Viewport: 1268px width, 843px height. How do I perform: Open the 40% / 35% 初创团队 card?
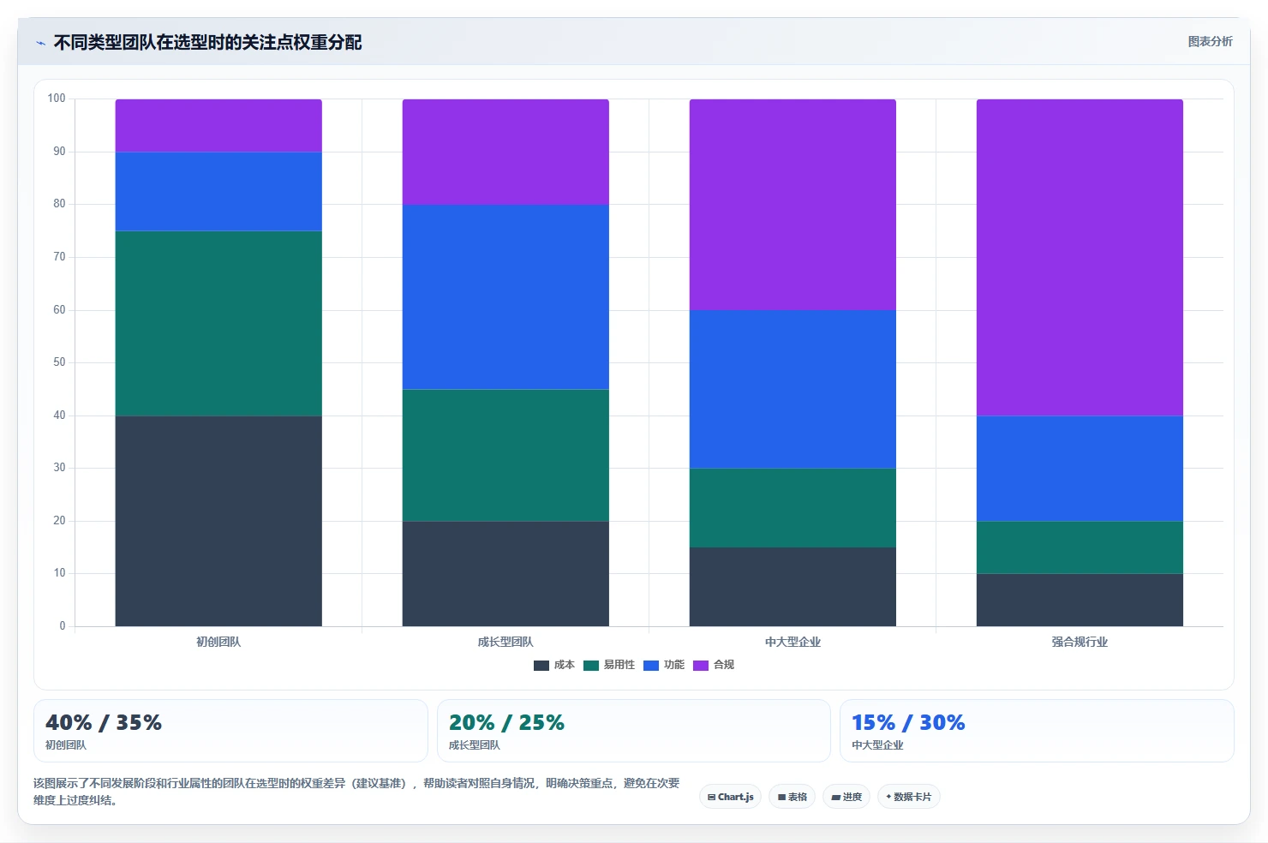(230, 731)
